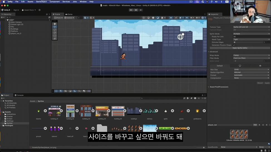
Task: Click the snap increment value field
Action: point(80,18)
